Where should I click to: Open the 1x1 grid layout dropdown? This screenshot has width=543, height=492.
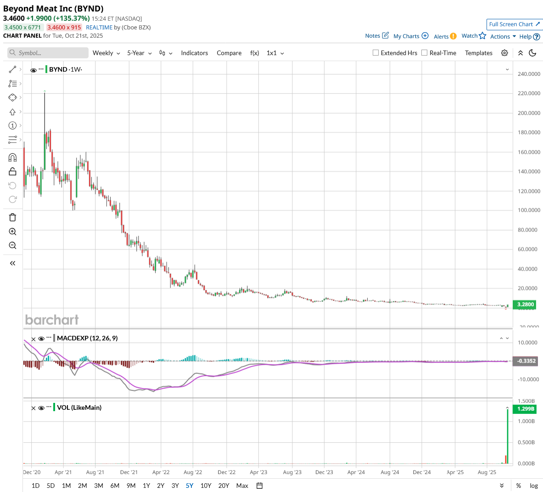point(275,53)
